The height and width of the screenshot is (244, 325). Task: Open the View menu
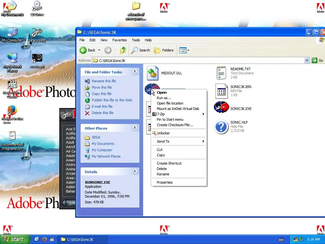104,40
